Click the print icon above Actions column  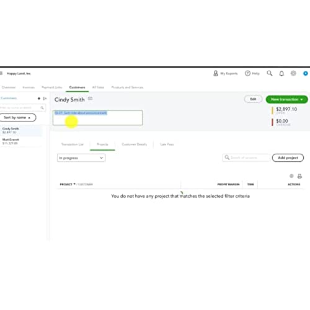[x=299, y=176]
